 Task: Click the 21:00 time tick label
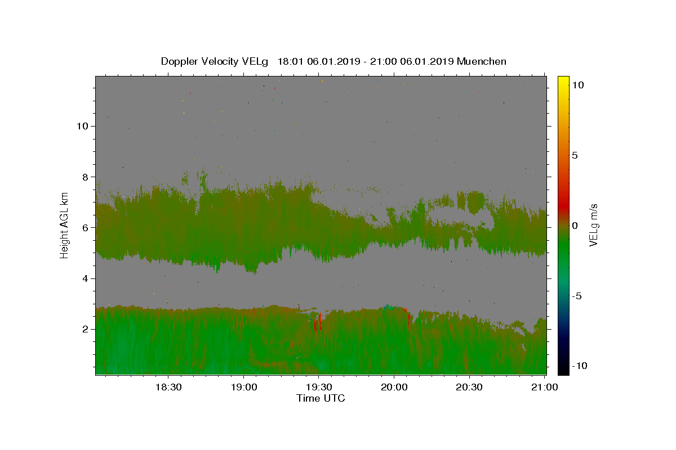544,387
